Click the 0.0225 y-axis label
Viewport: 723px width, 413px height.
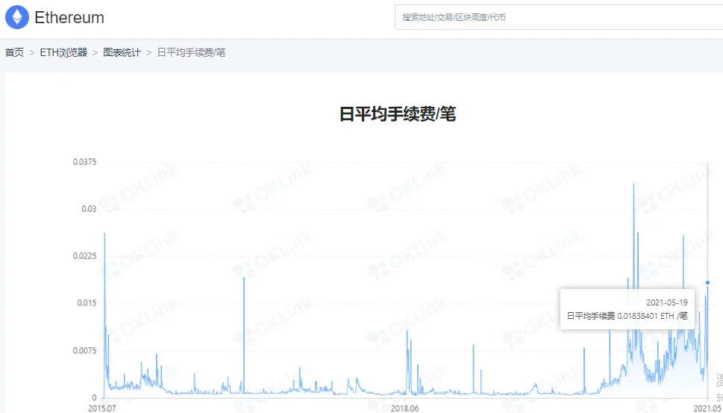[x=84, y=255]
